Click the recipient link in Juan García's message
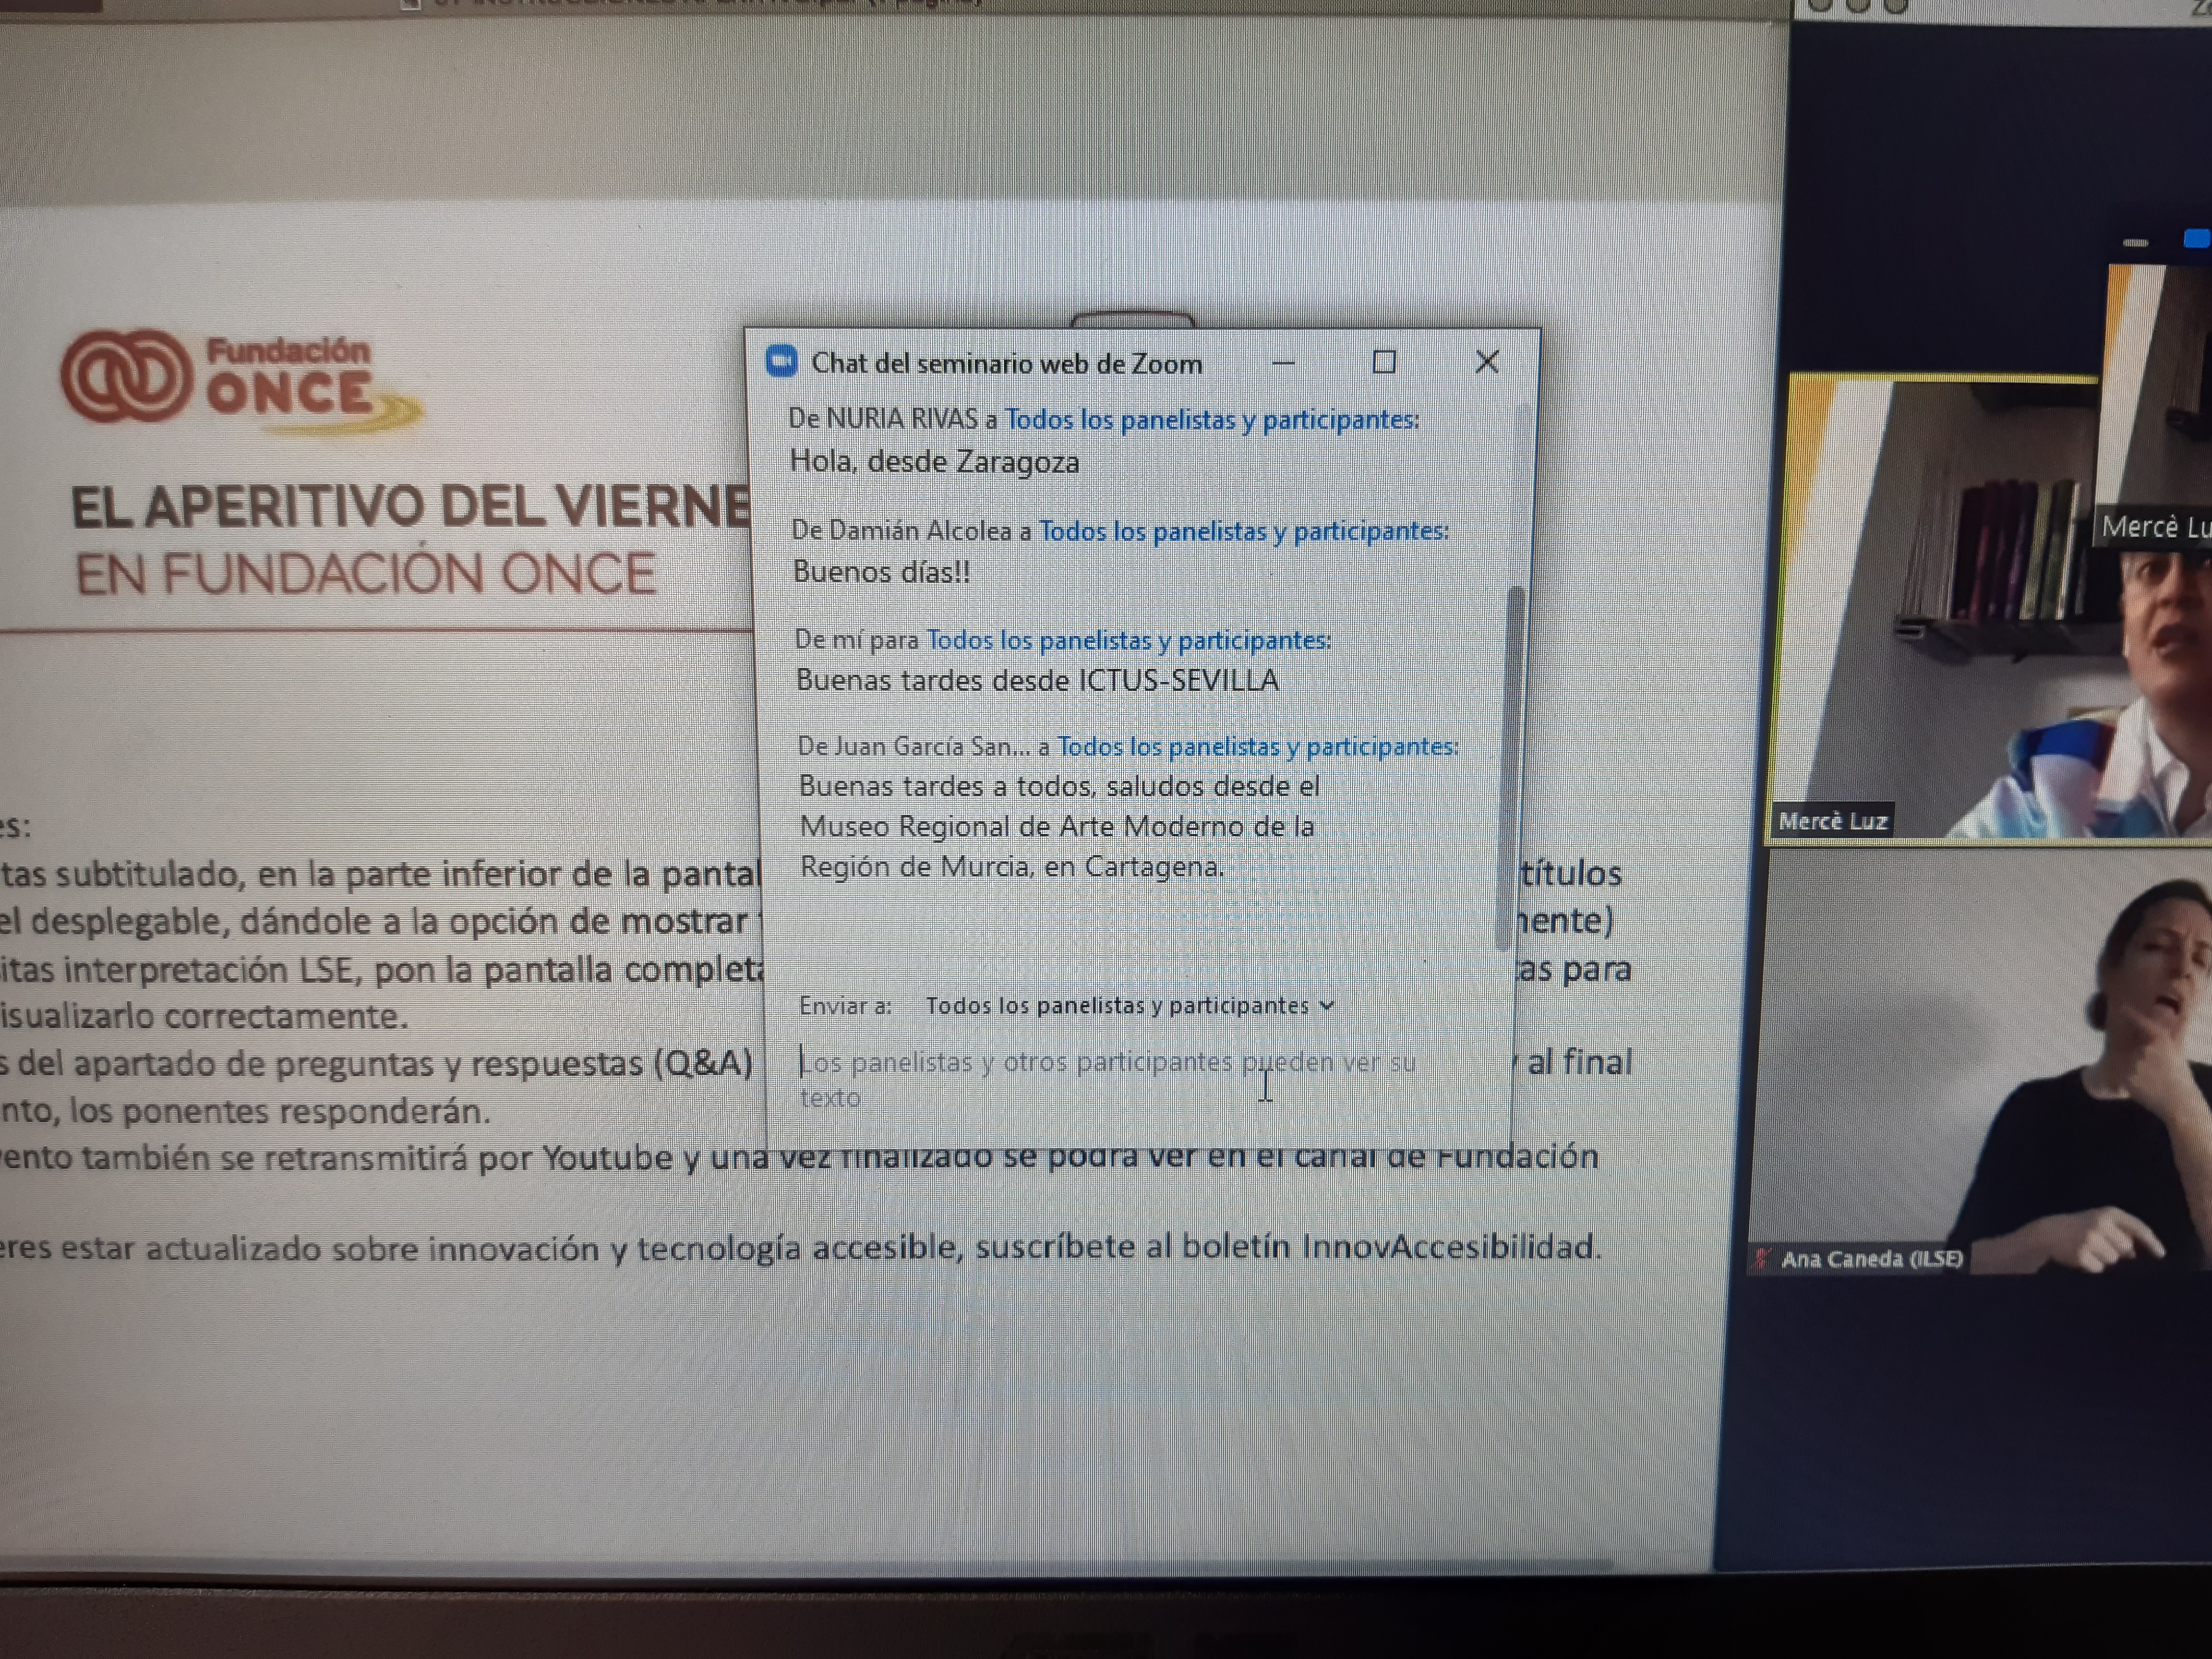This screenshot has height=1659, width=2212. (x=1257, y=746)
